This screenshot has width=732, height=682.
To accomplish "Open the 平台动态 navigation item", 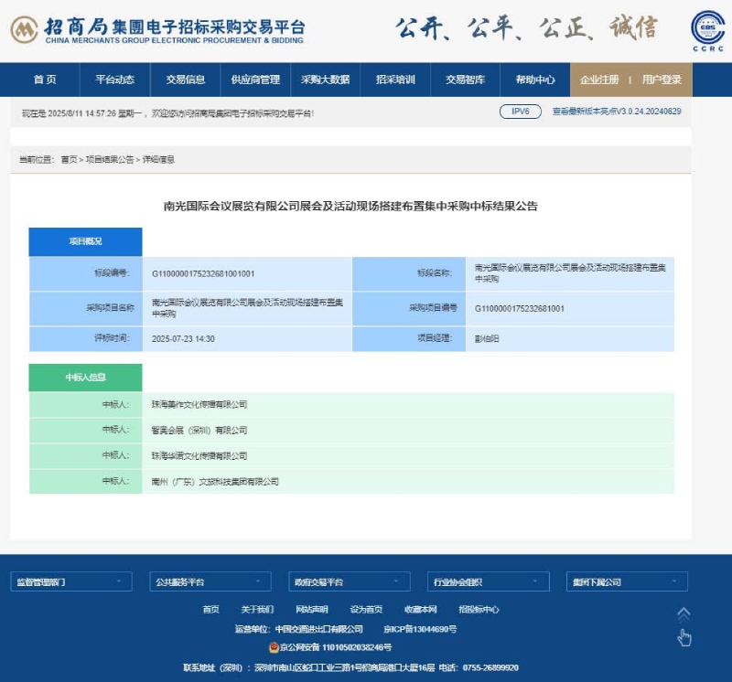I will (x=115, y=80).
